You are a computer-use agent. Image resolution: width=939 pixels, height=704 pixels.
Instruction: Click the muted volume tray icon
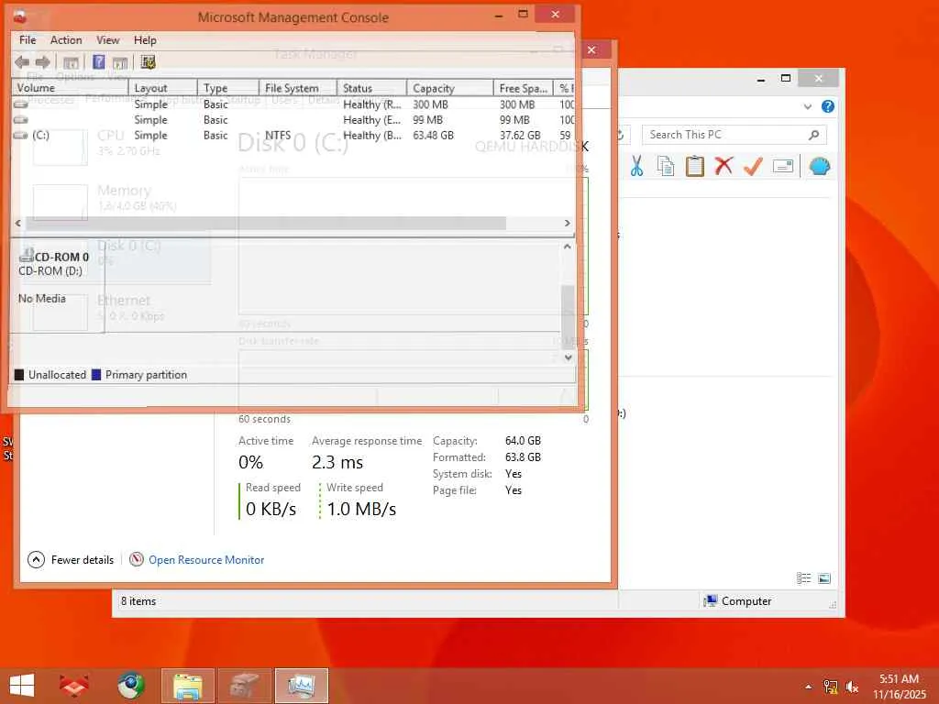coord(851,687)
